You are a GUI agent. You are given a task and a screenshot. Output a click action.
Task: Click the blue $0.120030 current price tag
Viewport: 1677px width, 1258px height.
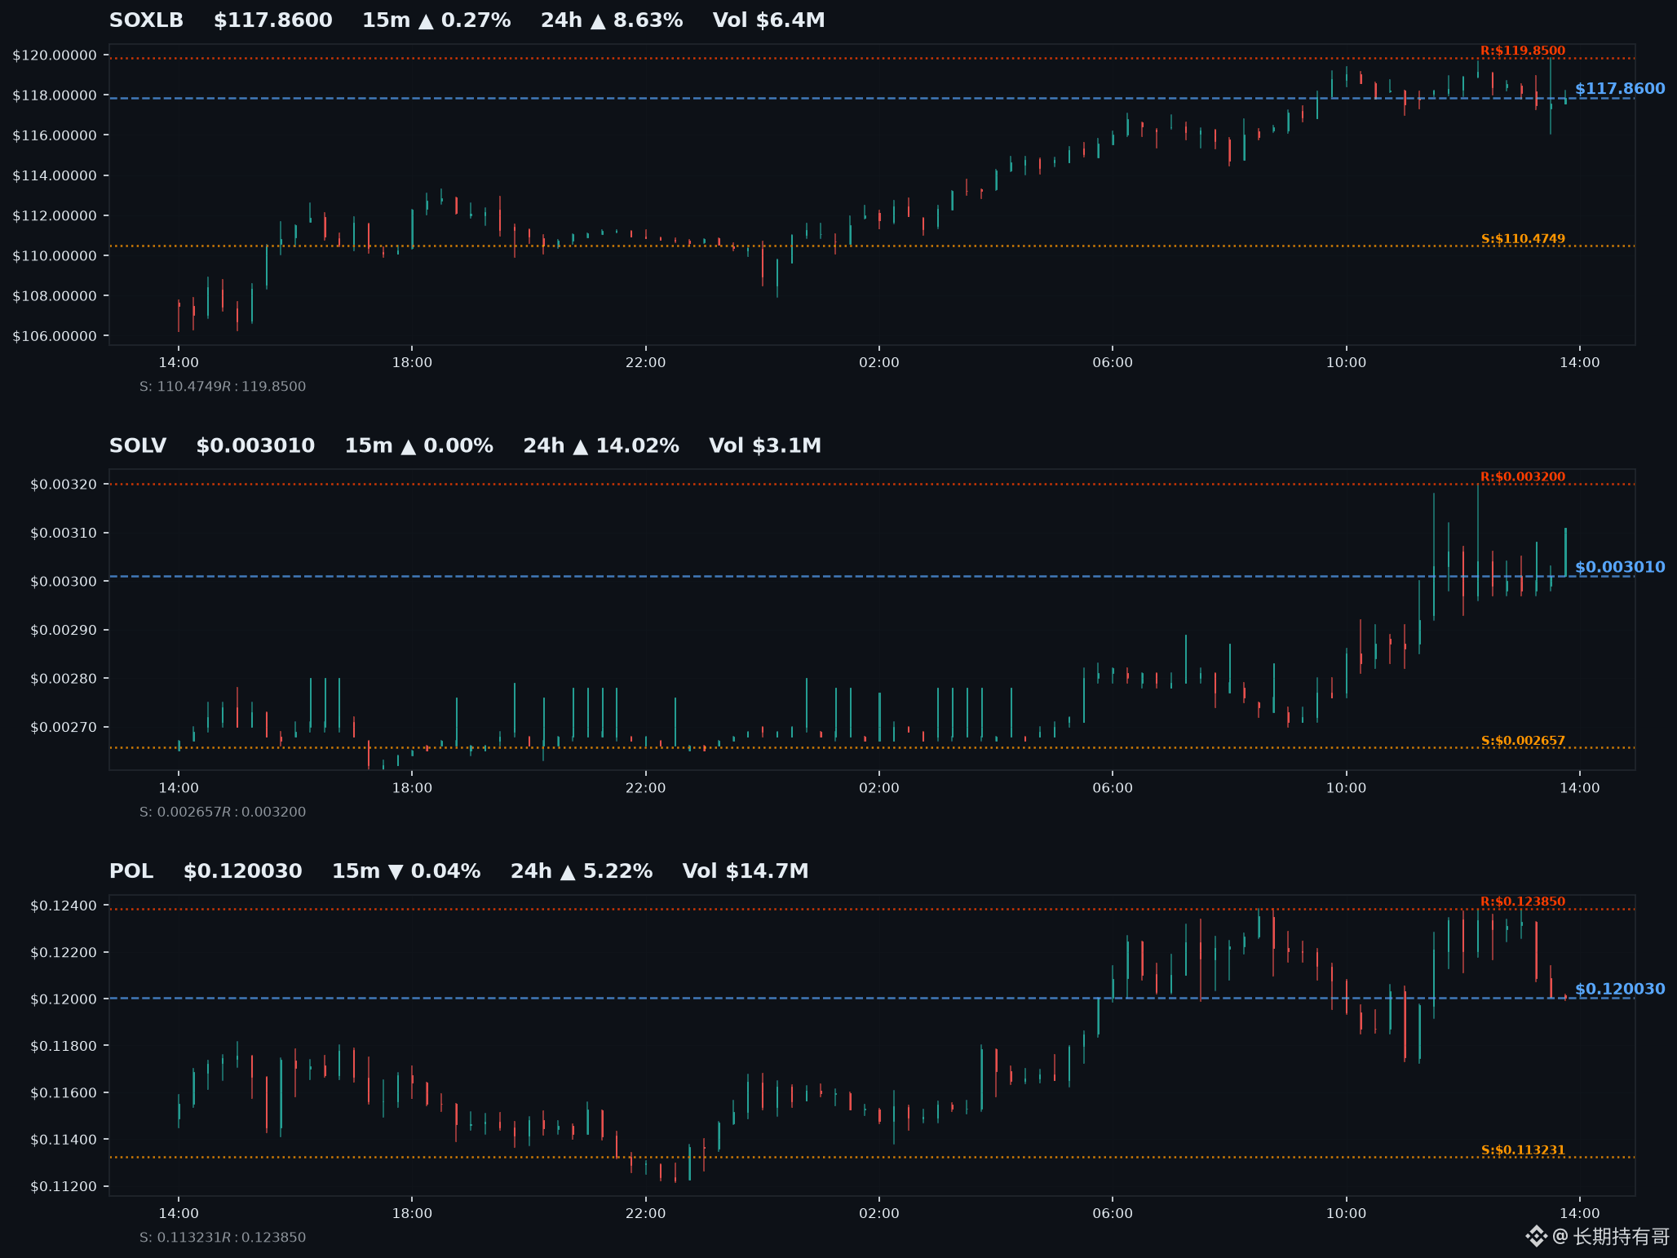(1620, 989)
